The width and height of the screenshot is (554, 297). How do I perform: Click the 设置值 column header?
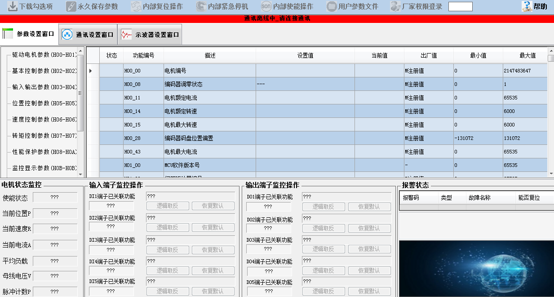305,56
